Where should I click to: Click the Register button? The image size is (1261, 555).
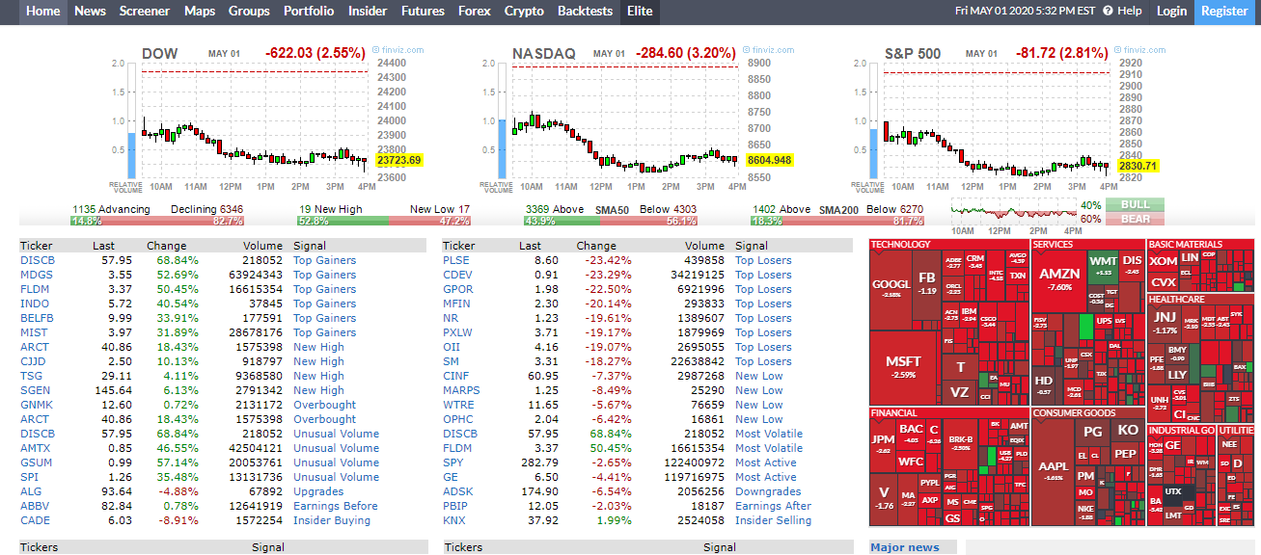pyautogui.click(x=1224, y=12)
